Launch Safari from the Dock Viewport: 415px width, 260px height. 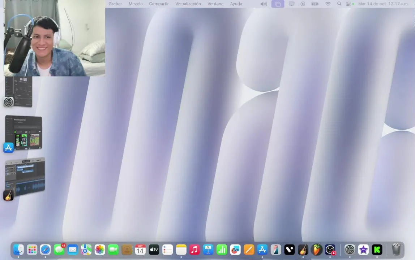pos(46,250)
